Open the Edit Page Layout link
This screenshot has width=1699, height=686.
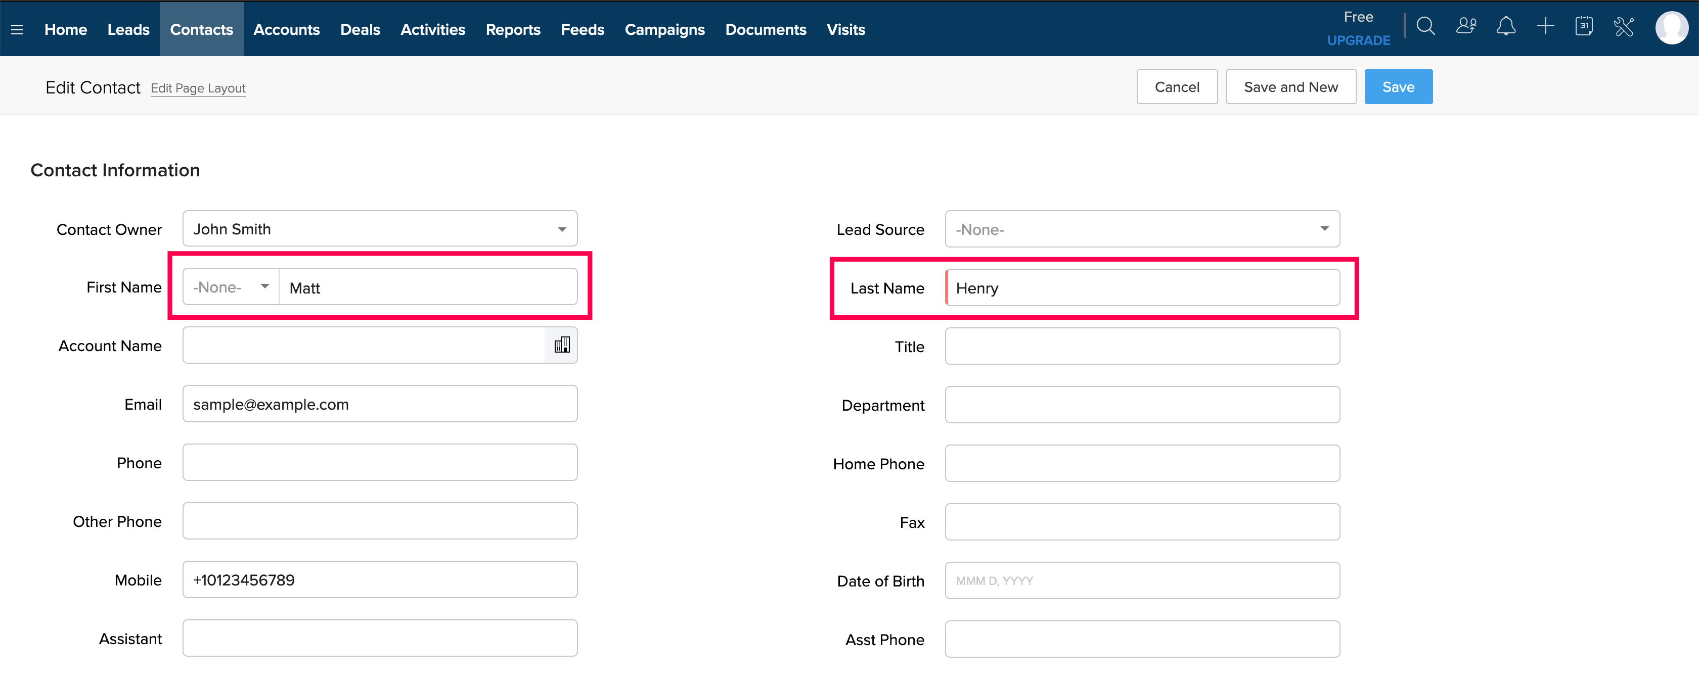tap(198, 88)
